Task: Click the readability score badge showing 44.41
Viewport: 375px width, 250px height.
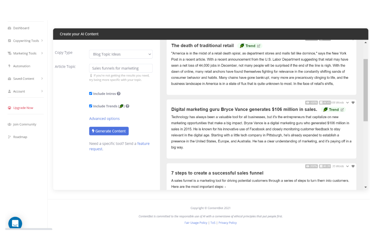Action: point(325,103)
